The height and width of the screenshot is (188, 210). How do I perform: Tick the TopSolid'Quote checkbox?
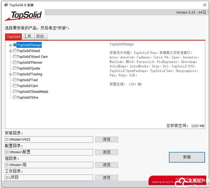point(15,69)
